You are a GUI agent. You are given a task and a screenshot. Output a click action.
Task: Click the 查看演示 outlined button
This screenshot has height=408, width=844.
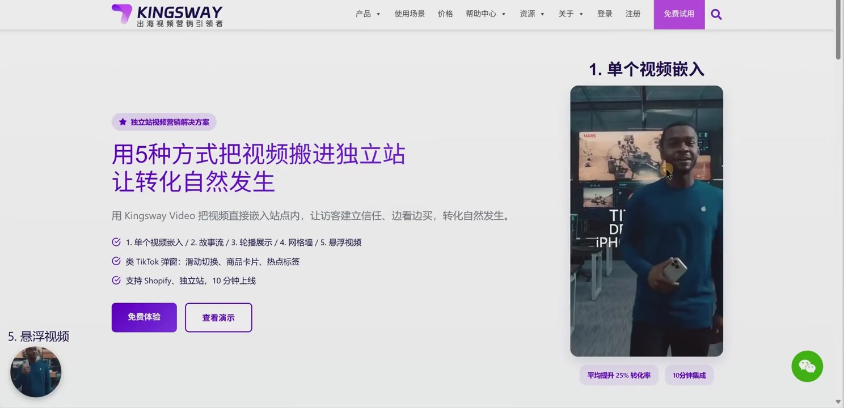point(218,318)
